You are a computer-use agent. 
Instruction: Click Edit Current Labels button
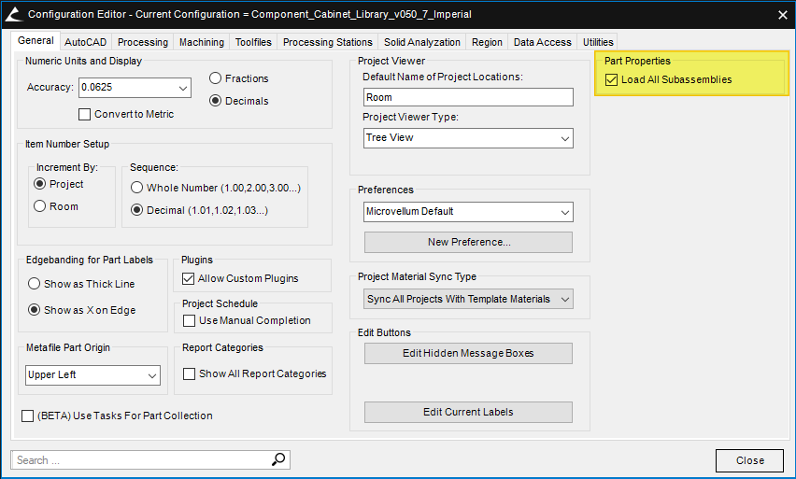[468, 412]
